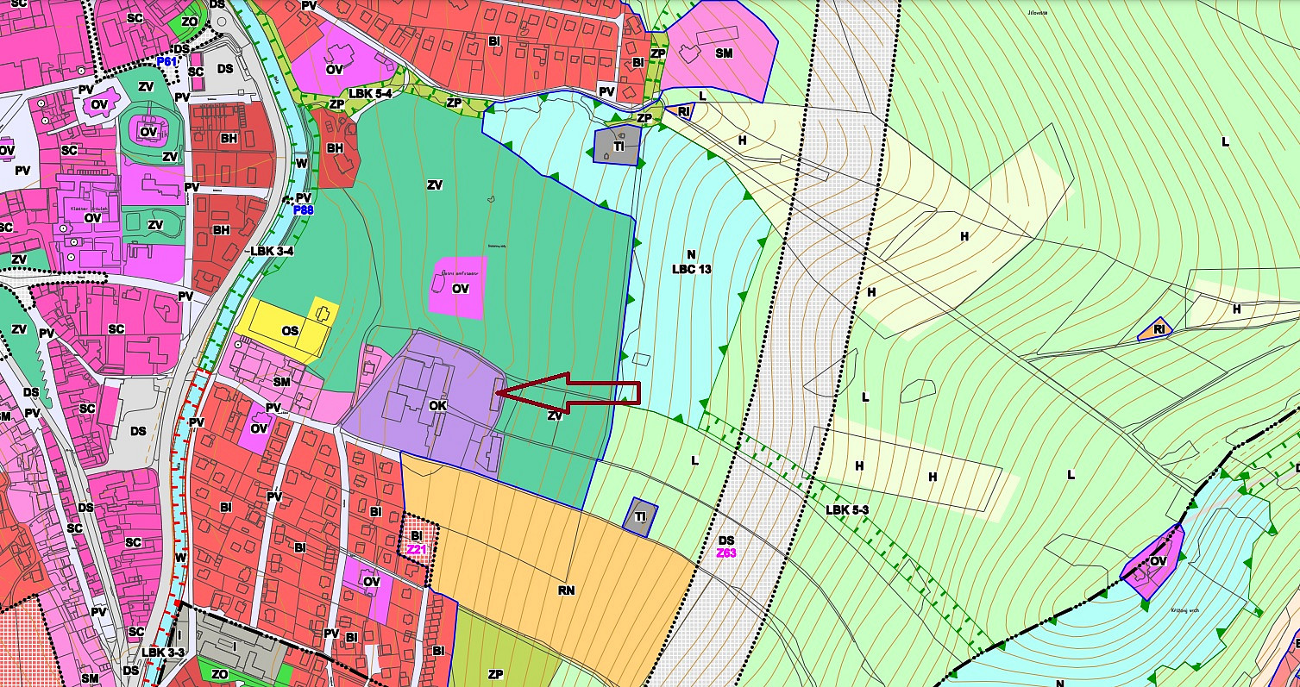Image resolution: width=1300 pixels, height=687 pixels.
Task: Select the N label above LBC 13
Action: coord(691,254)
